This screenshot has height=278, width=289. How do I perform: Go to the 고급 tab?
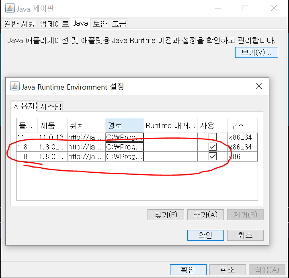(119, 24)
